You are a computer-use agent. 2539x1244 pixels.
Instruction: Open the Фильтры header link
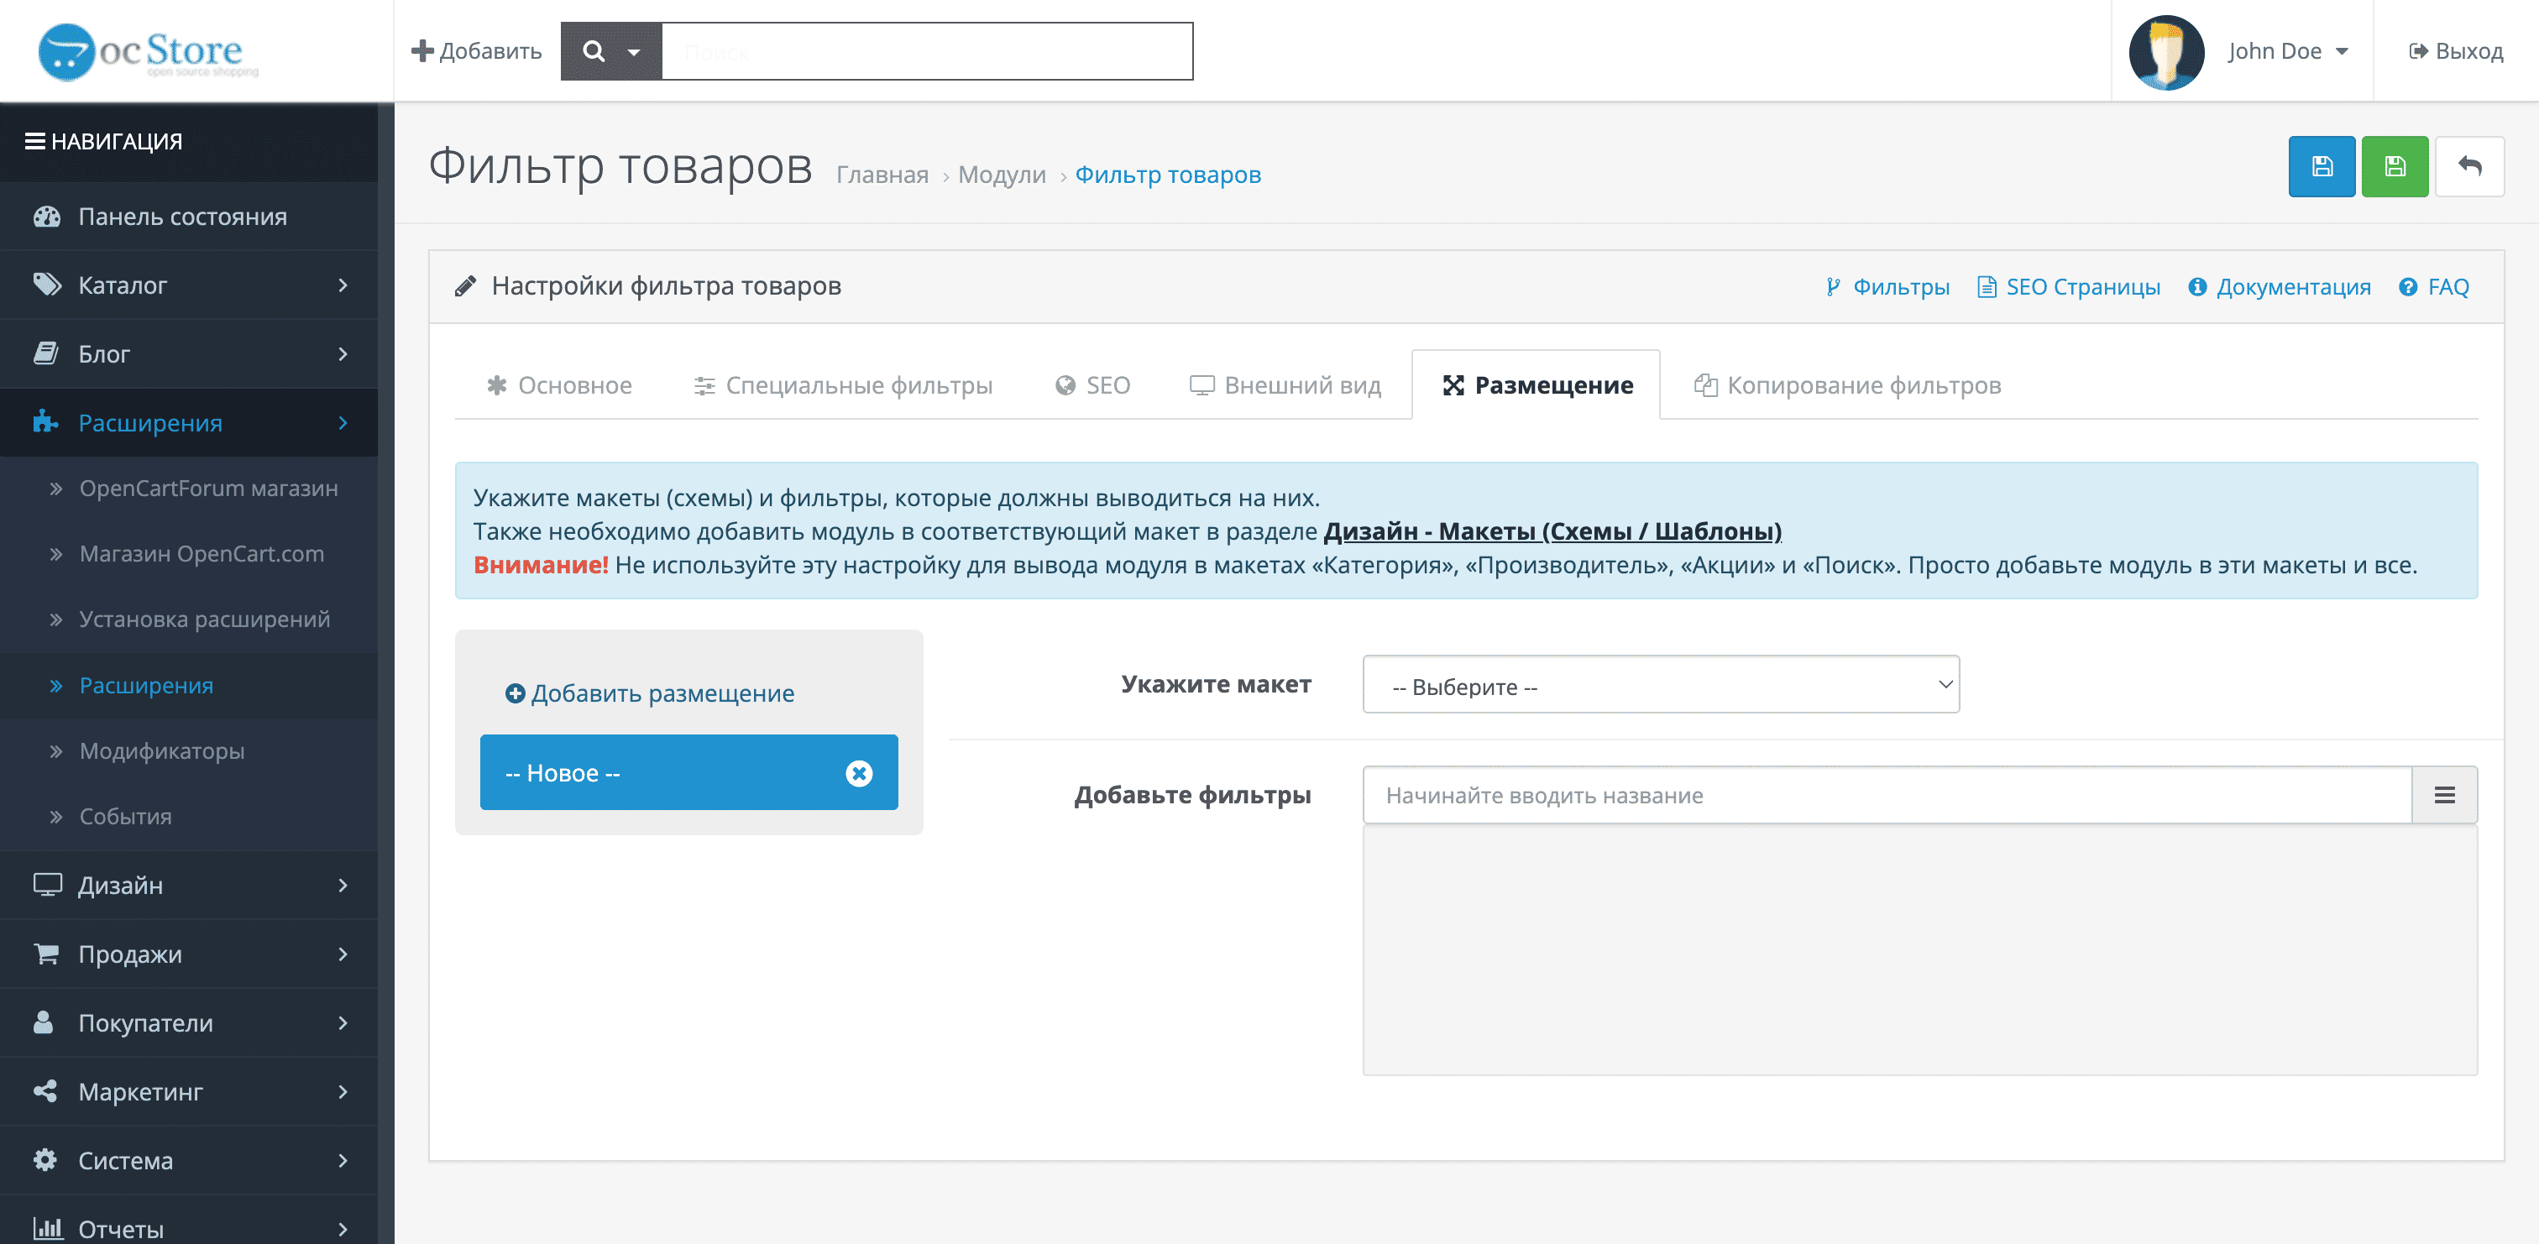click(x=1887, y=287)
